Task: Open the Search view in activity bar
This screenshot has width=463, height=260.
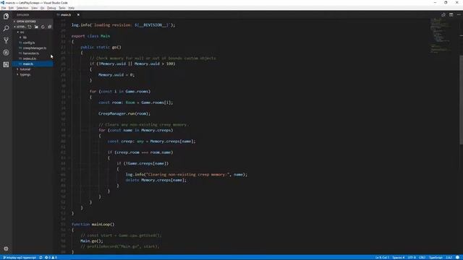Action: tap(6, 28)
